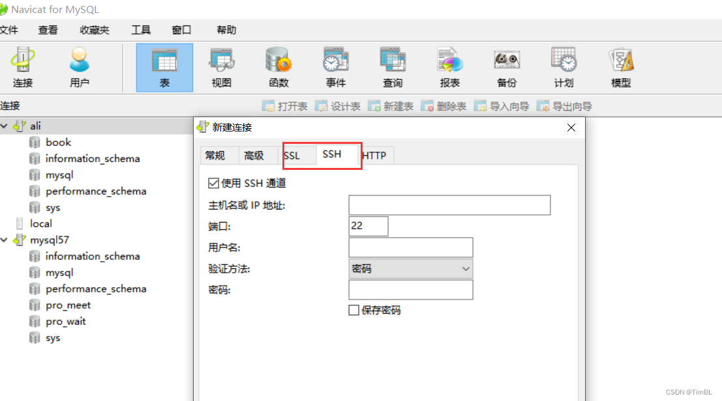The width and height of the screenshot is (722, 401).
Task: Toggle the 报表 (Report) view
Action: click(449, 65)
